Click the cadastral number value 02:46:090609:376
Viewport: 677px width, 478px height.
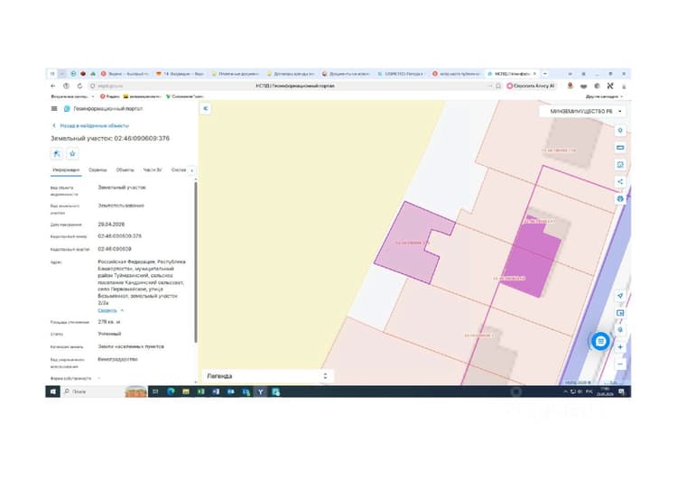click(x=119, y=236)
